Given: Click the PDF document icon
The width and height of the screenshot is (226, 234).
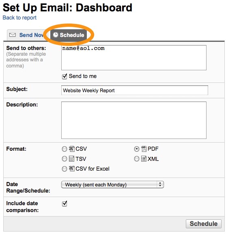Looking at the screenshot, I should (144, 149).
